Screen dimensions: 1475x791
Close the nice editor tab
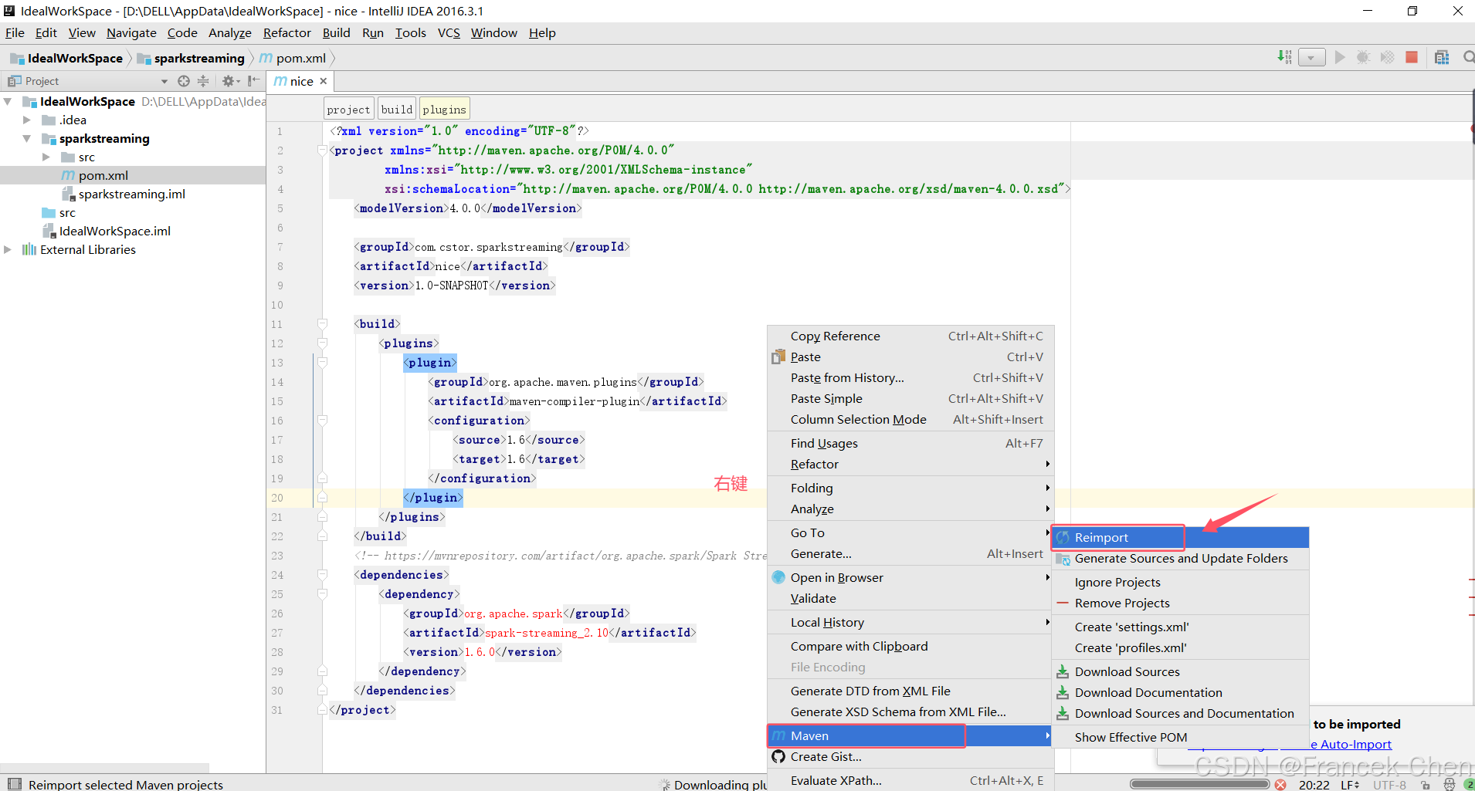324,81
